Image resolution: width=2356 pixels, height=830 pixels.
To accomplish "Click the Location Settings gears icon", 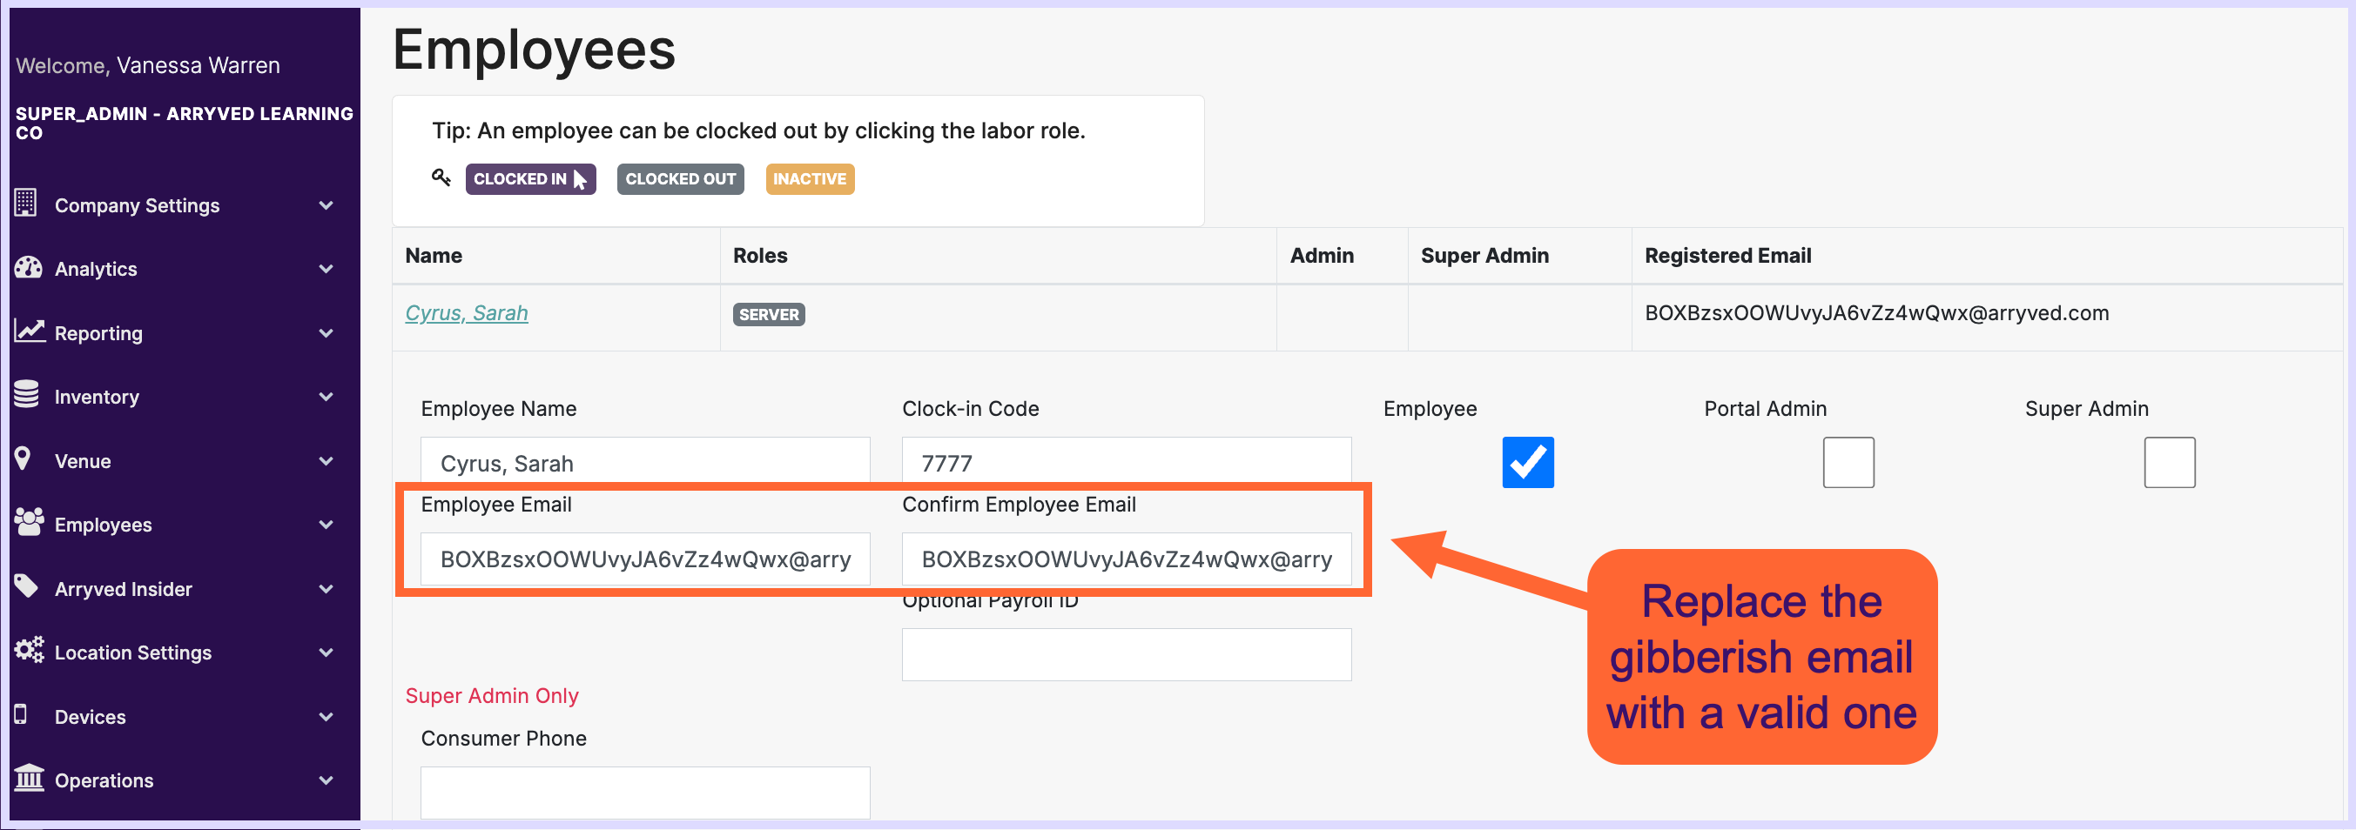I will [30, 650].
